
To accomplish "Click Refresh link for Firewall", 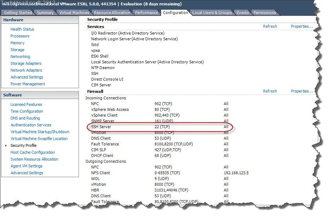I will pos(270,91).
